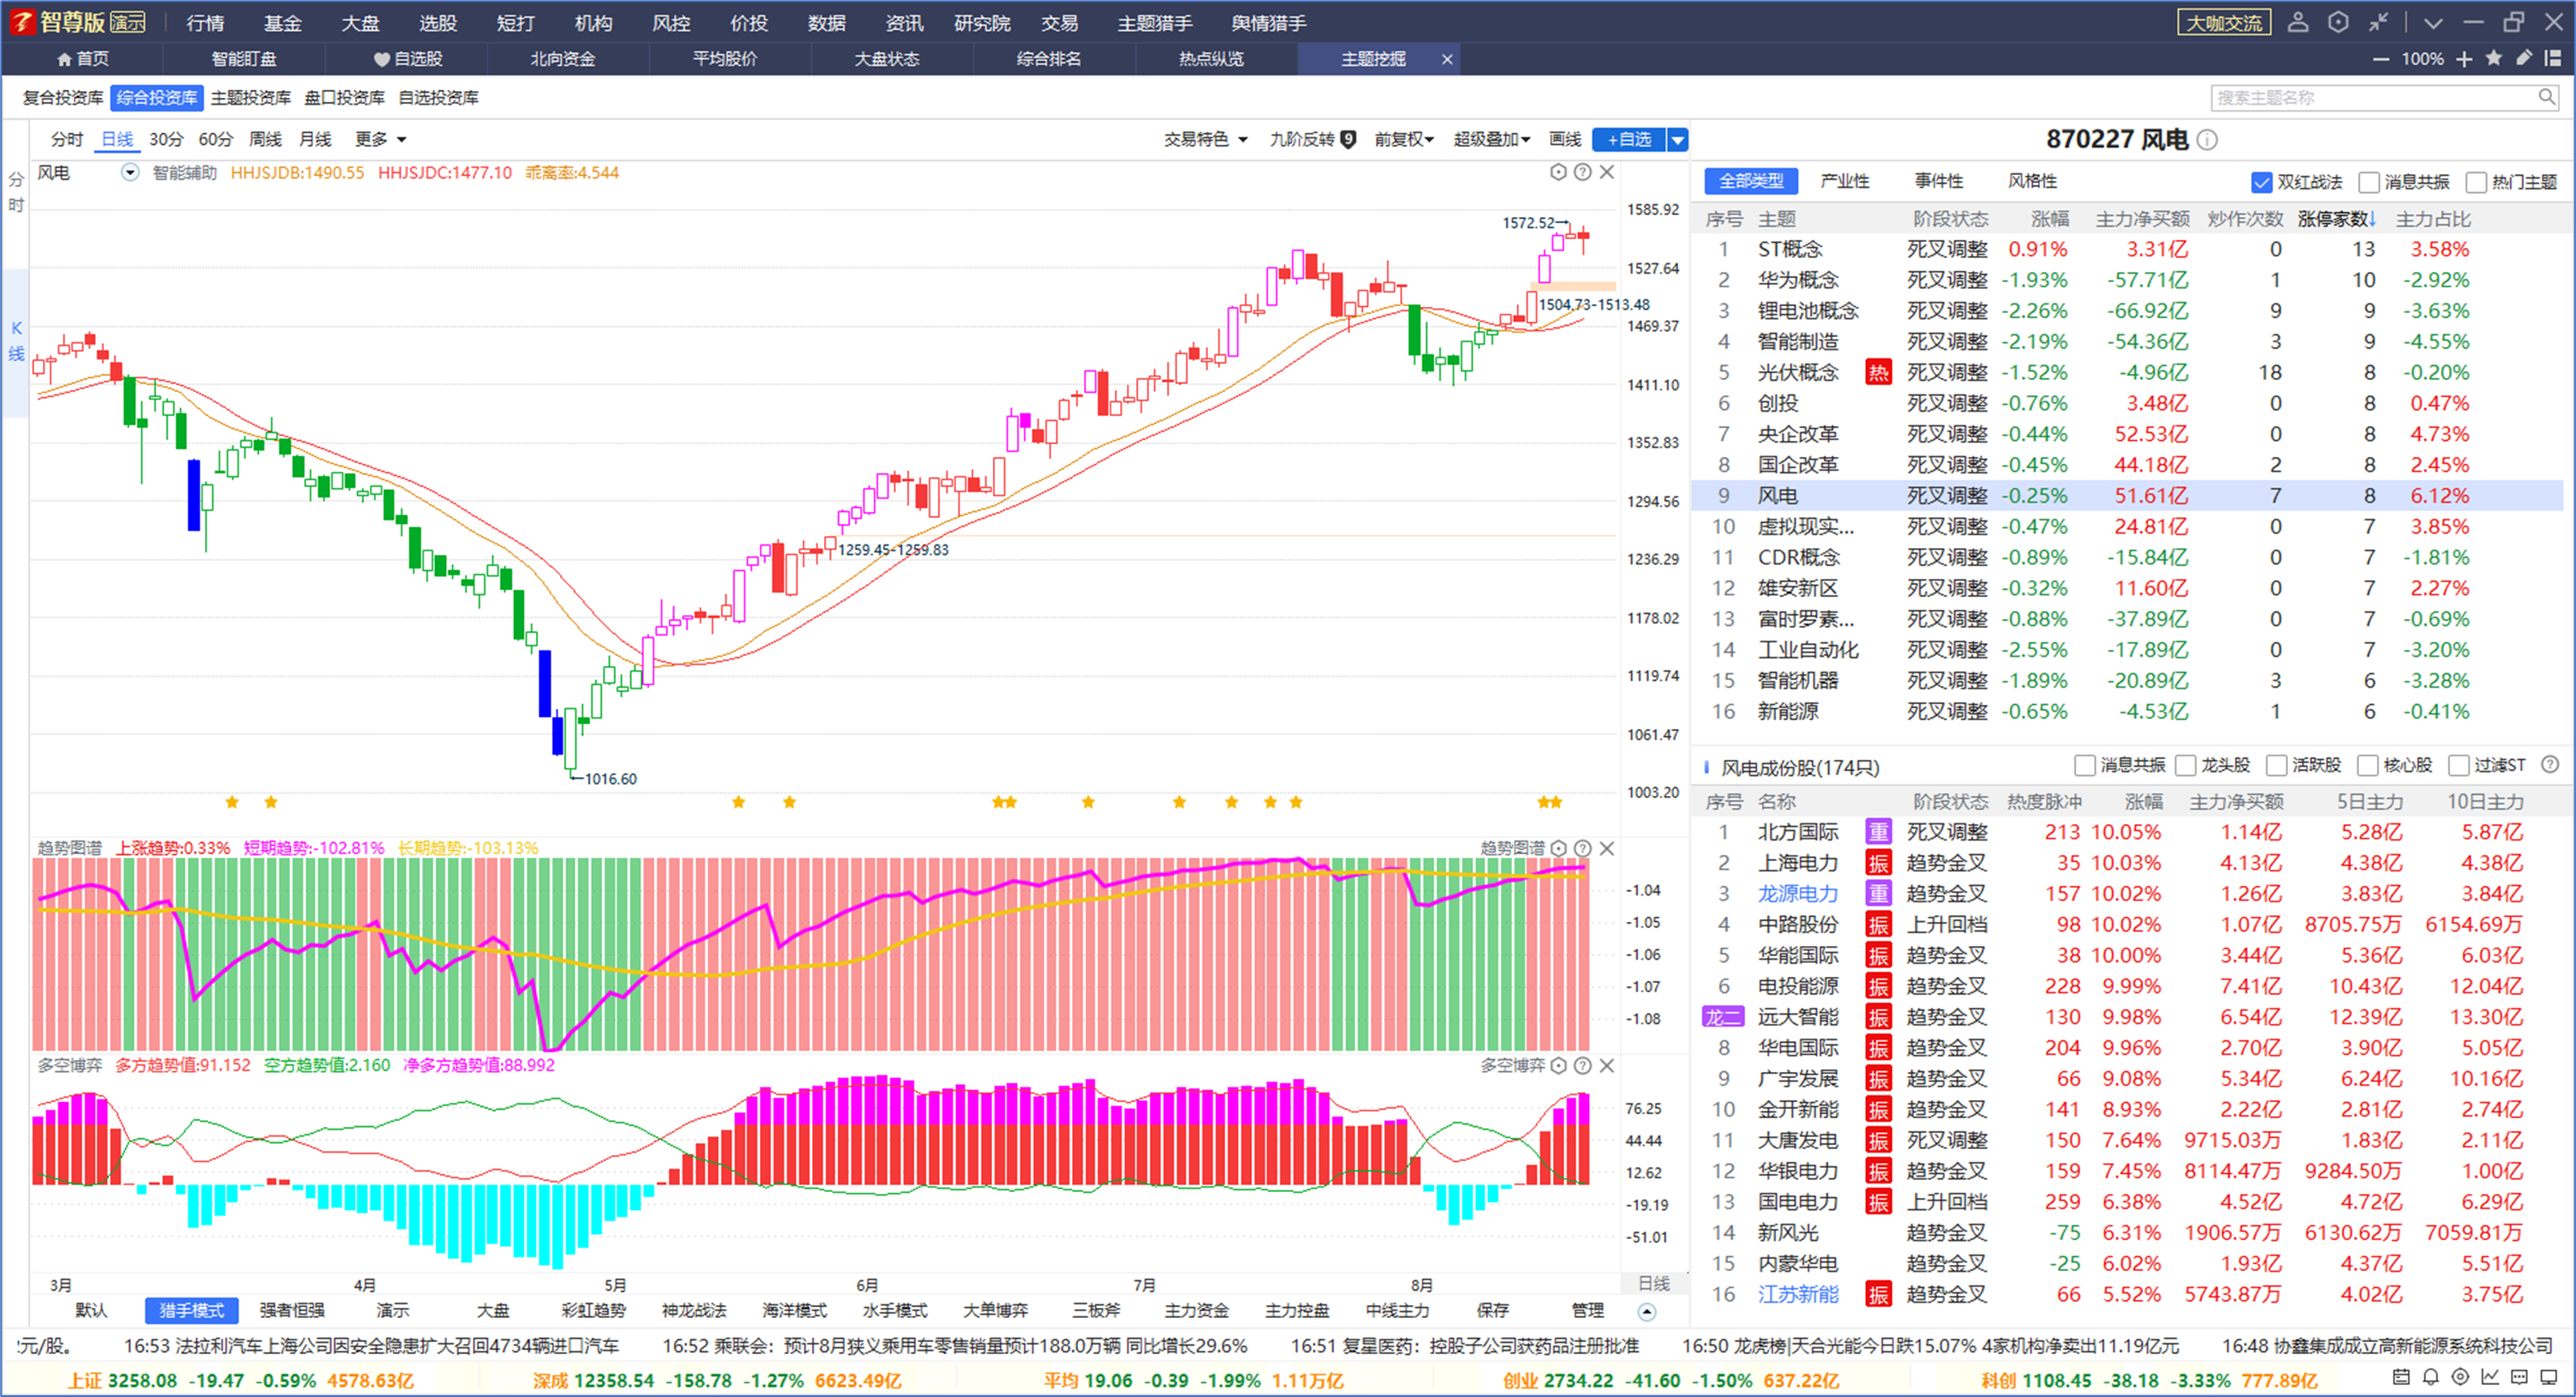
Task: Click the zoom out minus icon beside 100%
Action: [x=2381, y=59]
